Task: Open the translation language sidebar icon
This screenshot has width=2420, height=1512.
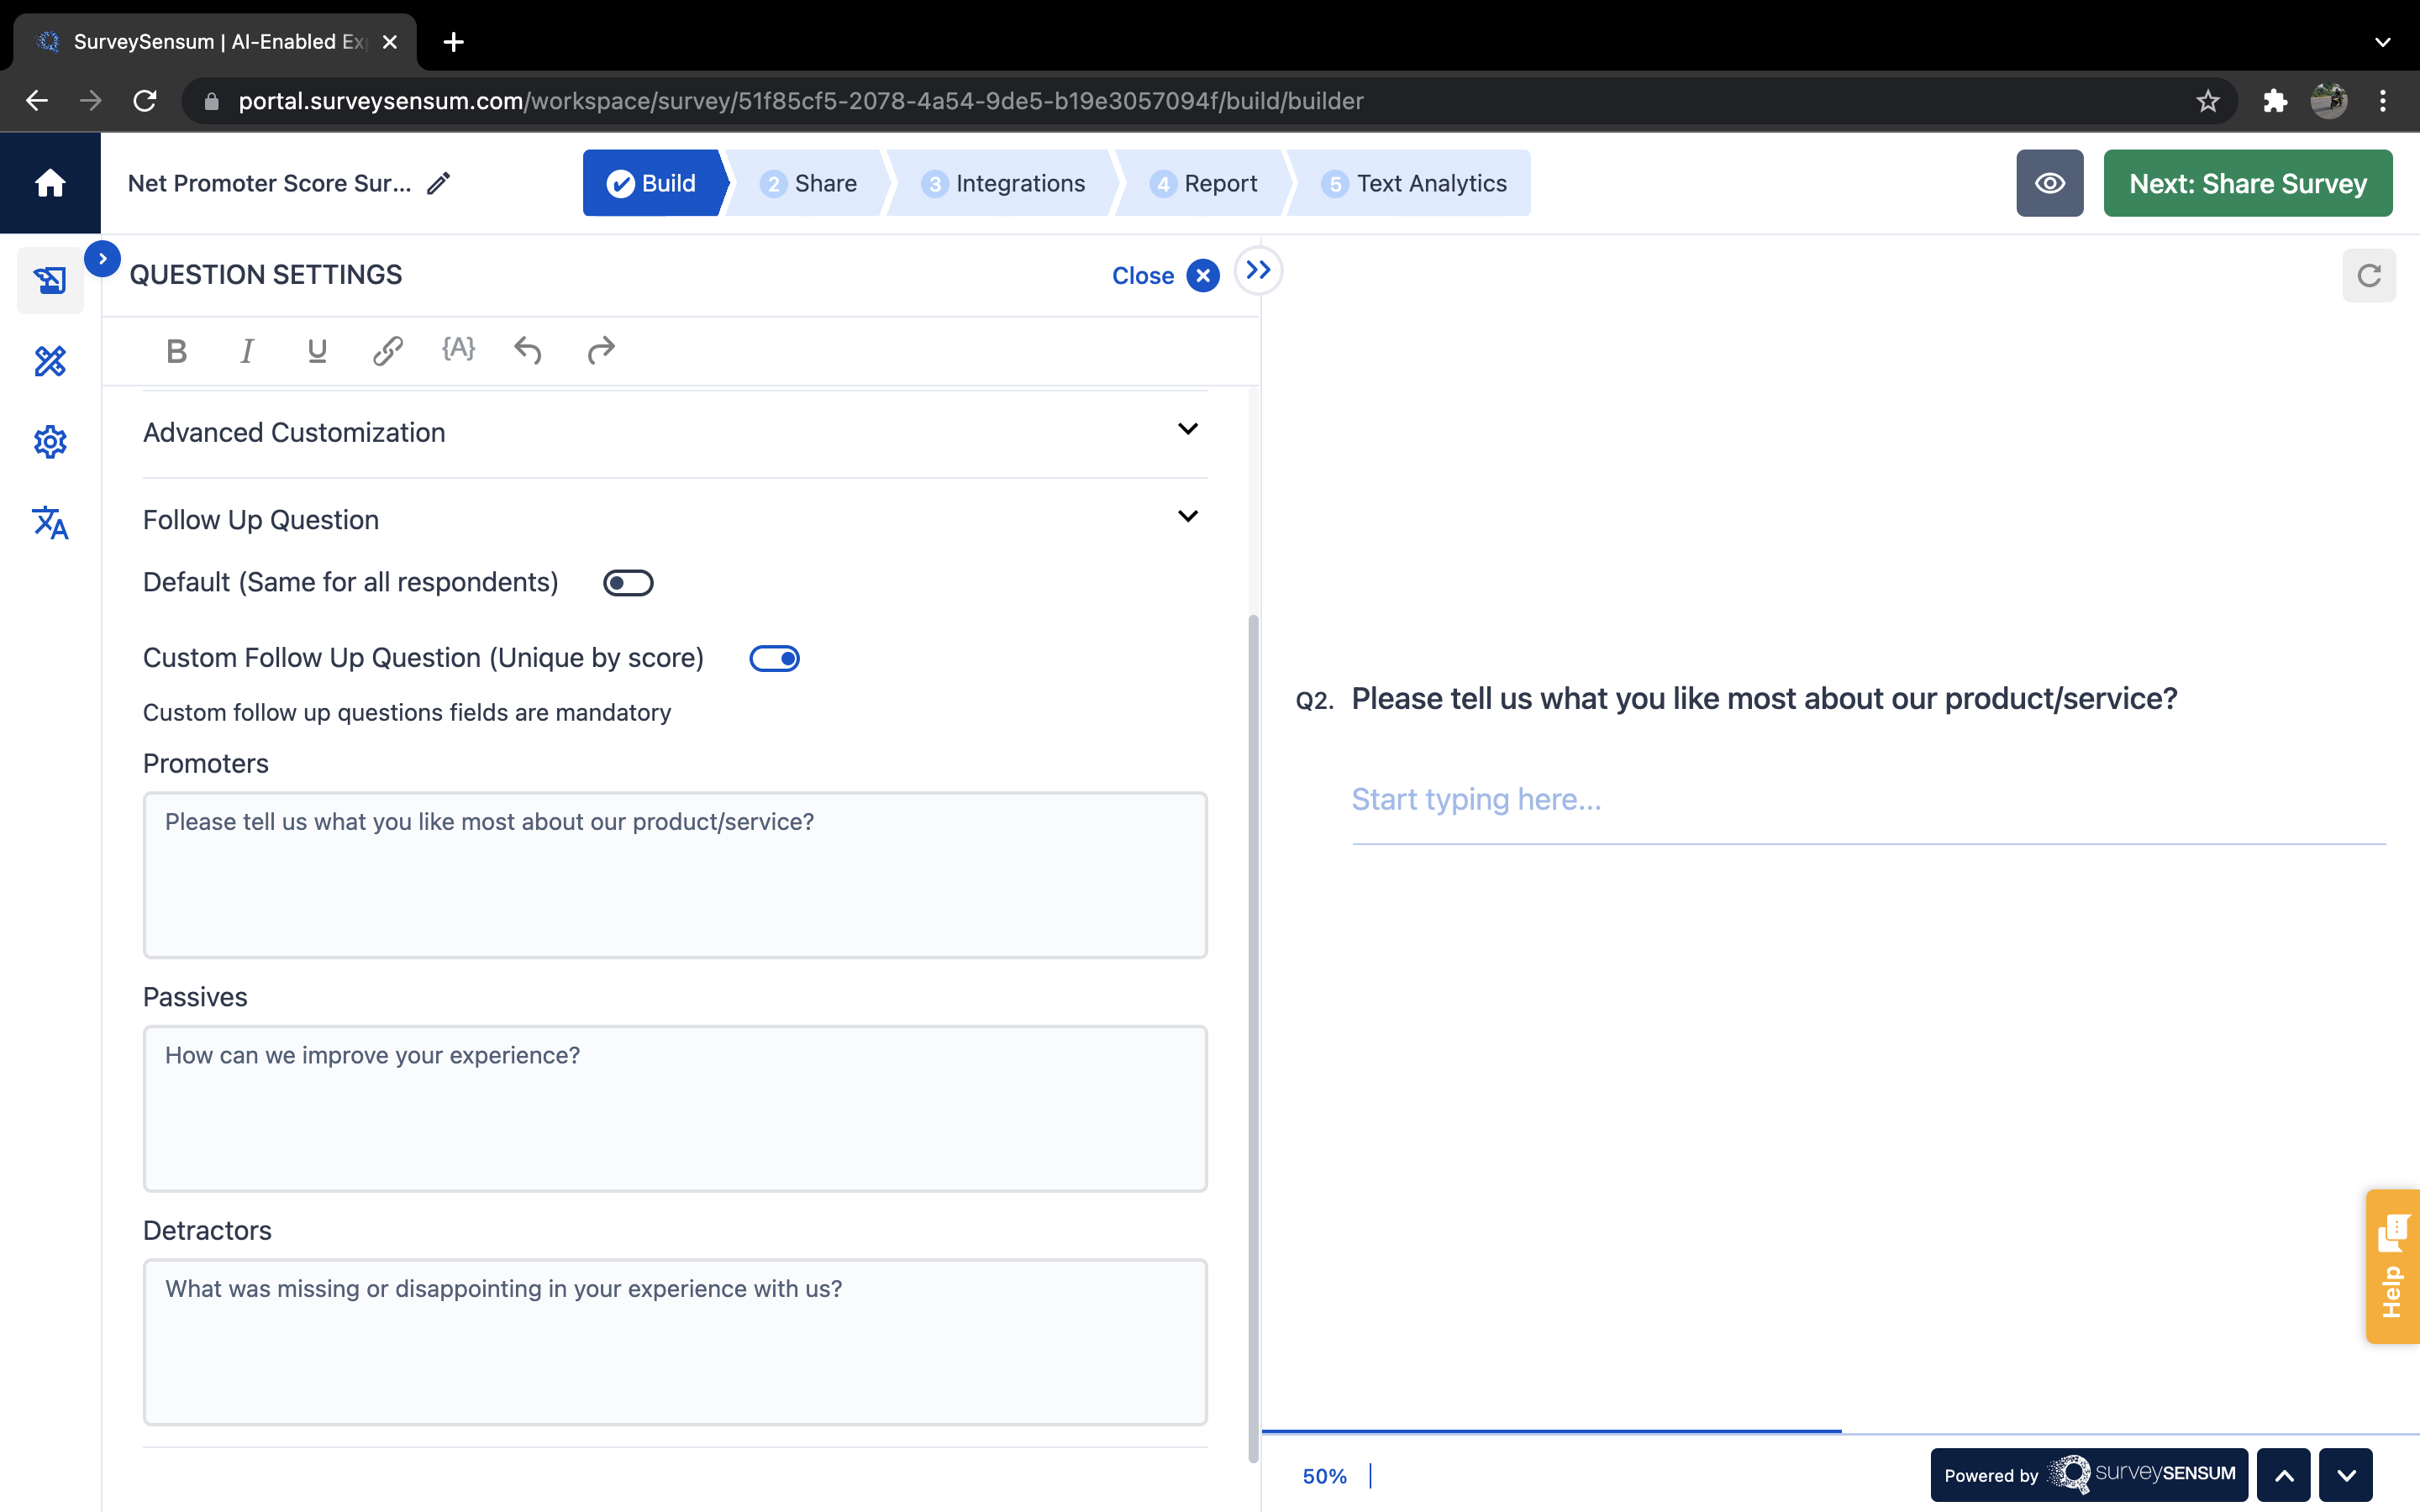Action: pyautogui.click(x=50, y=522)
